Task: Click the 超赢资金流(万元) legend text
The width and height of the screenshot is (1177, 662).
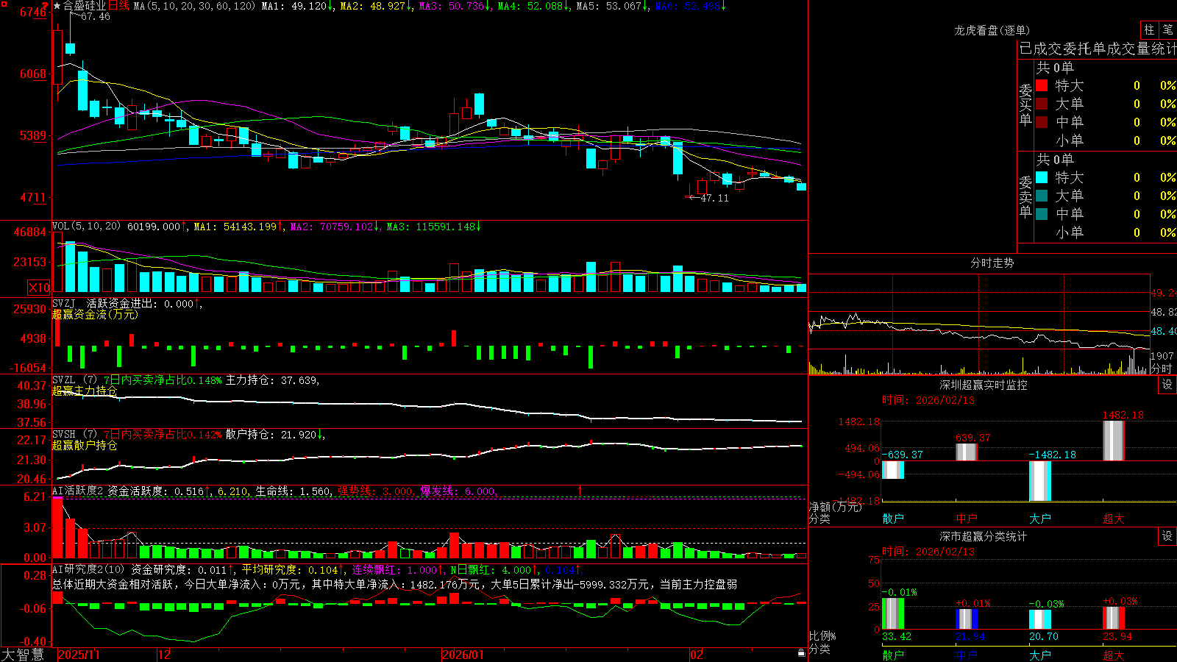Action: coord(95,314)
